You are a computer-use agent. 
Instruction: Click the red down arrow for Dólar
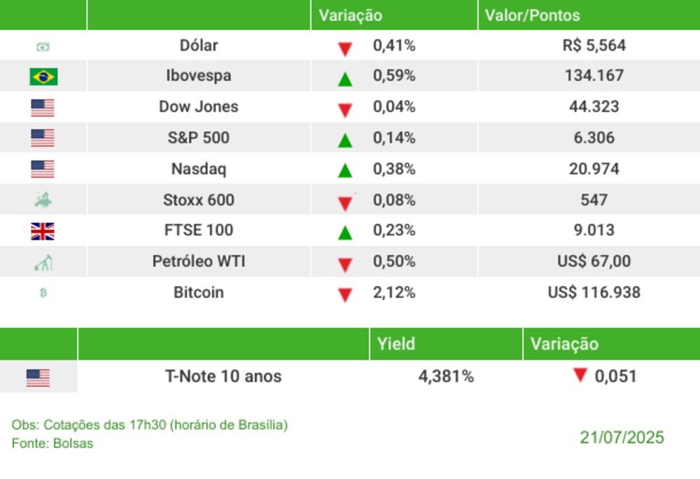click(344, 49)
